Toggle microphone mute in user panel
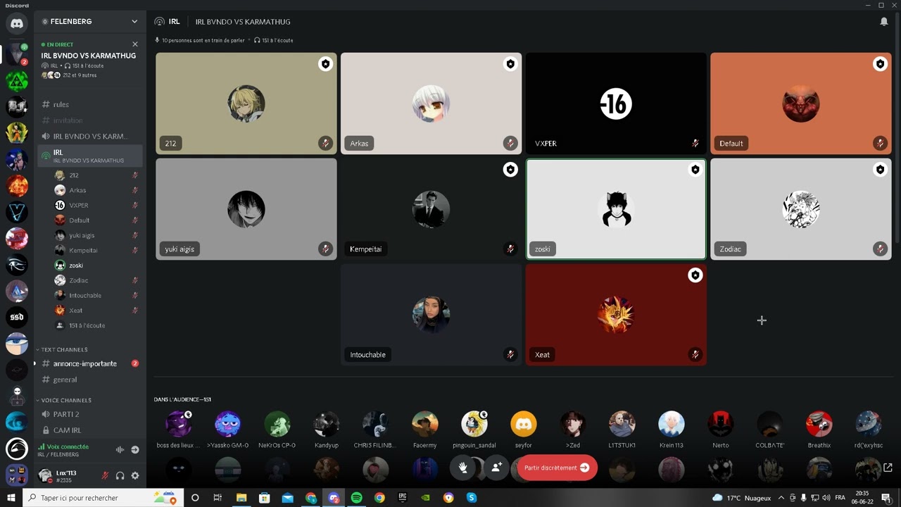Screen dimensions: 901x507 [105, 476]
